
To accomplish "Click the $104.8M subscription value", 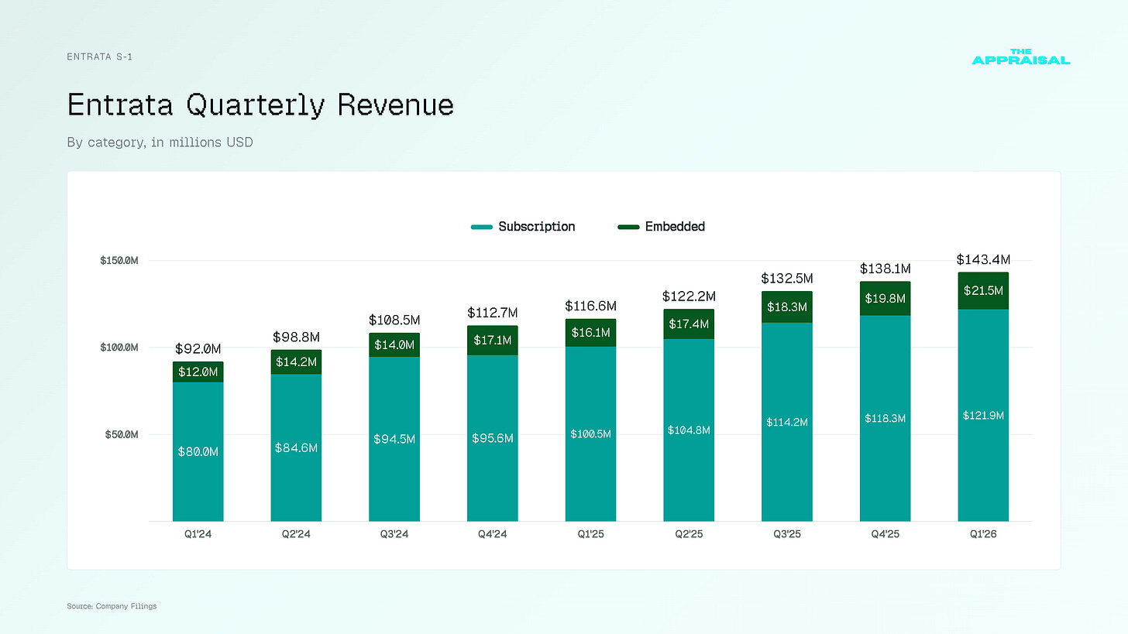I will [x=689, y=430].
